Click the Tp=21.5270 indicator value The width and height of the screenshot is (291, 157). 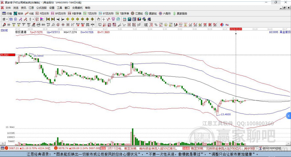36,32
